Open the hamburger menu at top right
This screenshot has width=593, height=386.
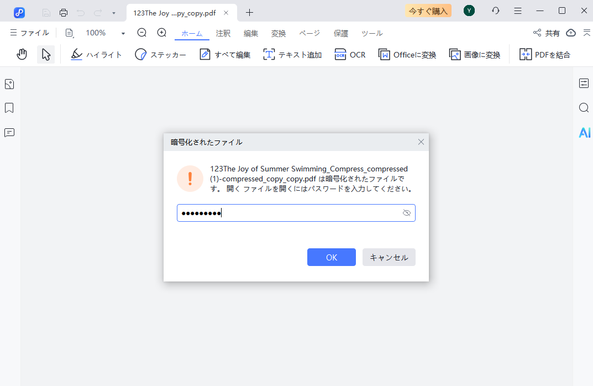[518, 10]
